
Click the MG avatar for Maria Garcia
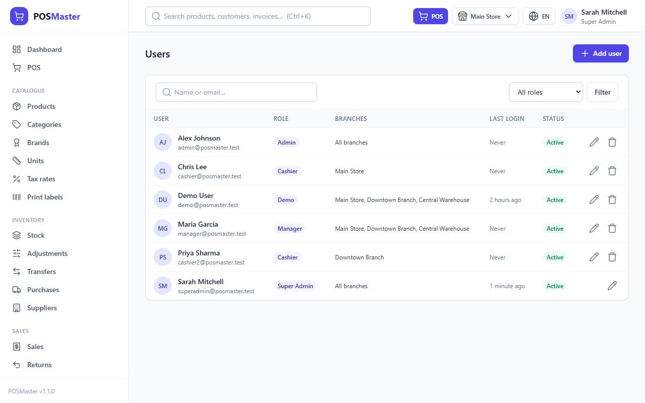pyautogui.click(x=163, y=228)
